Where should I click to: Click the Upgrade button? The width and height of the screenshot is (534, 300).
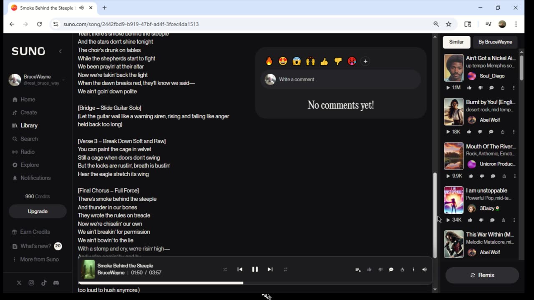click(38, 211)
